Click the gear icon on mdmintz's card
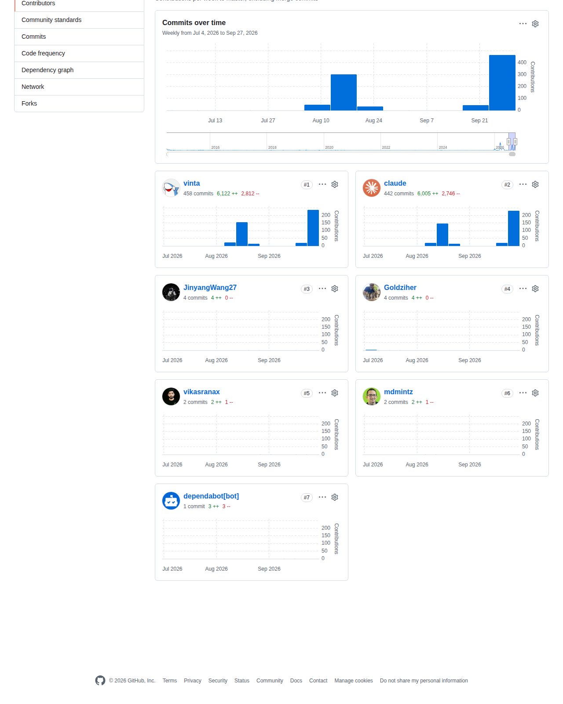The image size is (563, 704). (535, 393)
